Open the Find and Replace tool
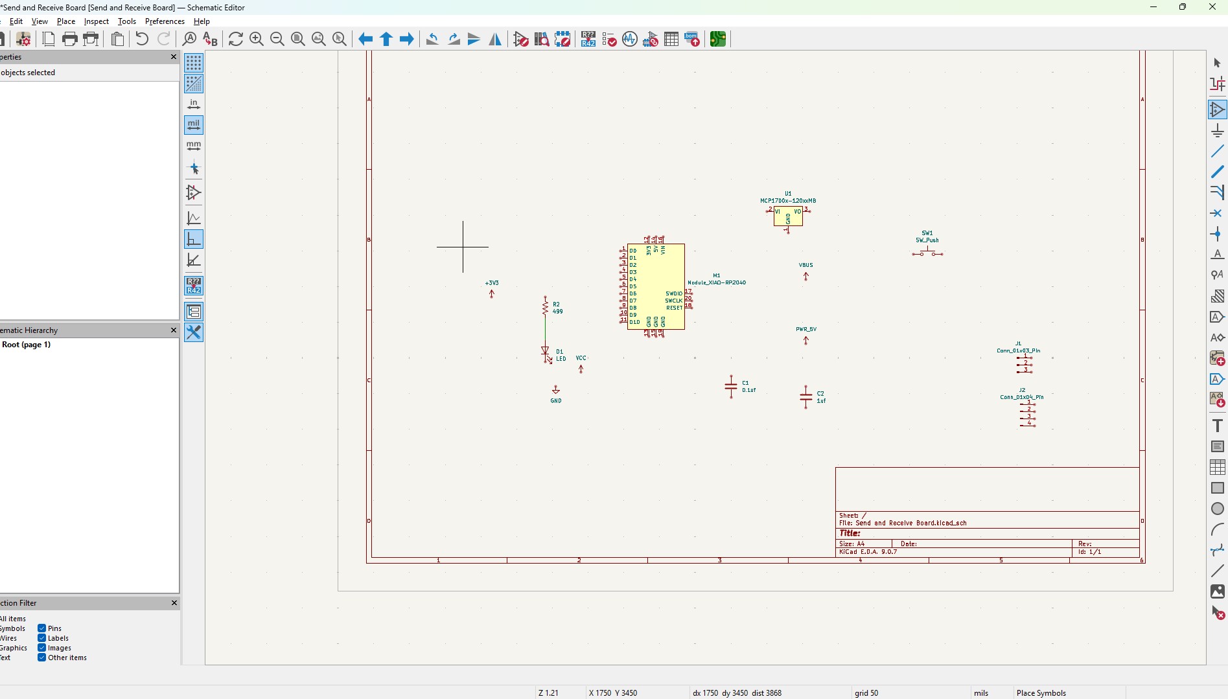 tap(210, 40)
